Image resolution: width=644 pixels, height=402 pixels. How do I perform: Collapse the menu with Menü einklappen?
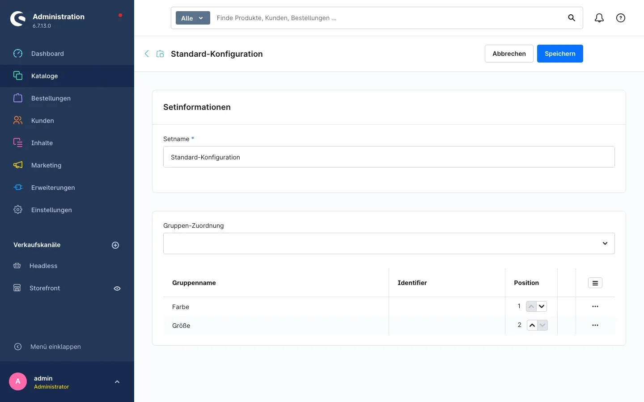pos(67,347)
